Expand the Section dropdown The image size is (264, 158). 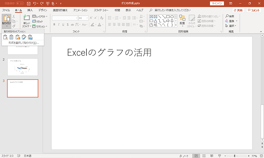[x=40, y=26]
